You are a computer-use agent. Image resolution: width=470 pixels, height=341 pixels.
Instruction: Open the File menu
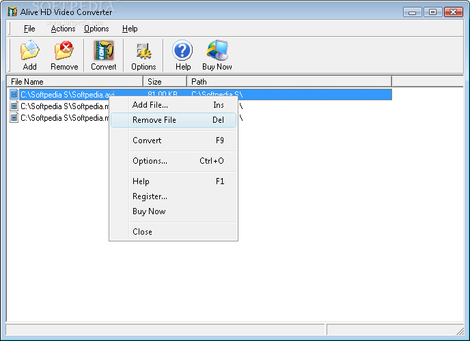(x=29, y=29)
